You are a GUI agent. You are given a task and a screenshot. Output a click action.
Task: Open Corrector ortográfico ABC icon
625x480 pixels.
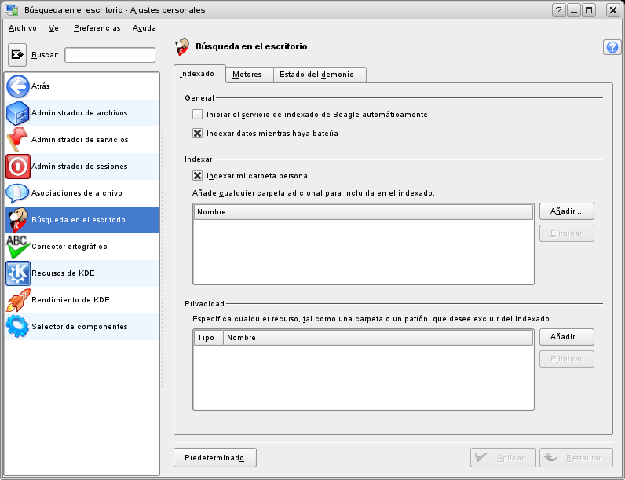[17, 247]
